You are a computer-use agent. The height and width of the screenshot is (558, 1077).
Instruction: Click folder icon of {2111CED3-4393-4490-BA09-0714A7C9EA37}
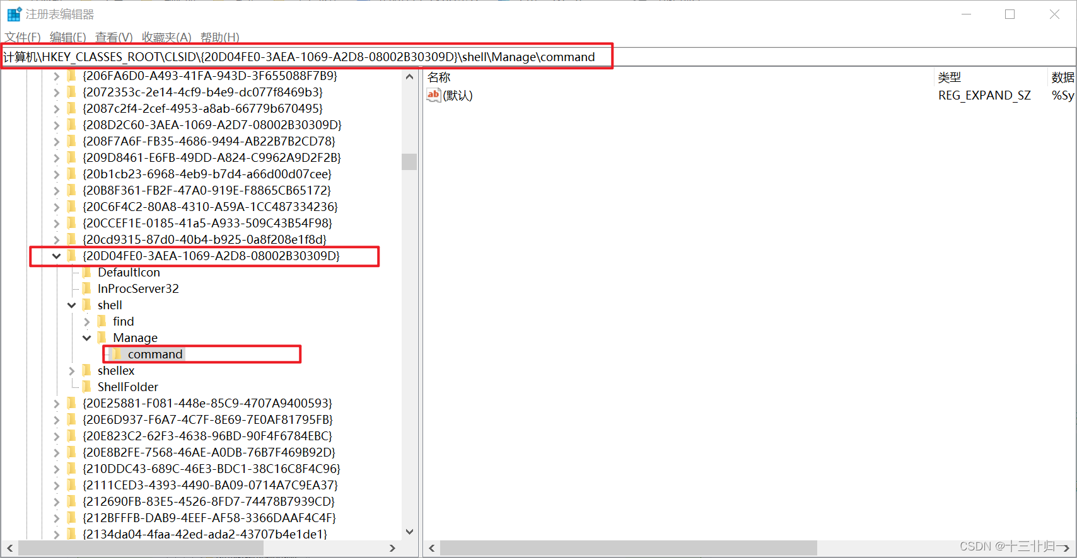(x=71, y=485)
